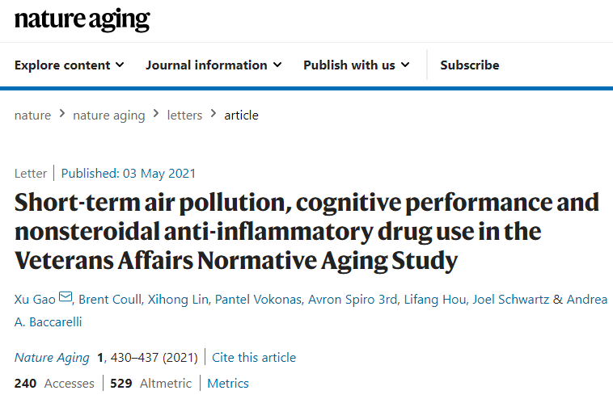Click the Nature Aging journal citation link
The image size is (613, 399).
tap(52, 358)
